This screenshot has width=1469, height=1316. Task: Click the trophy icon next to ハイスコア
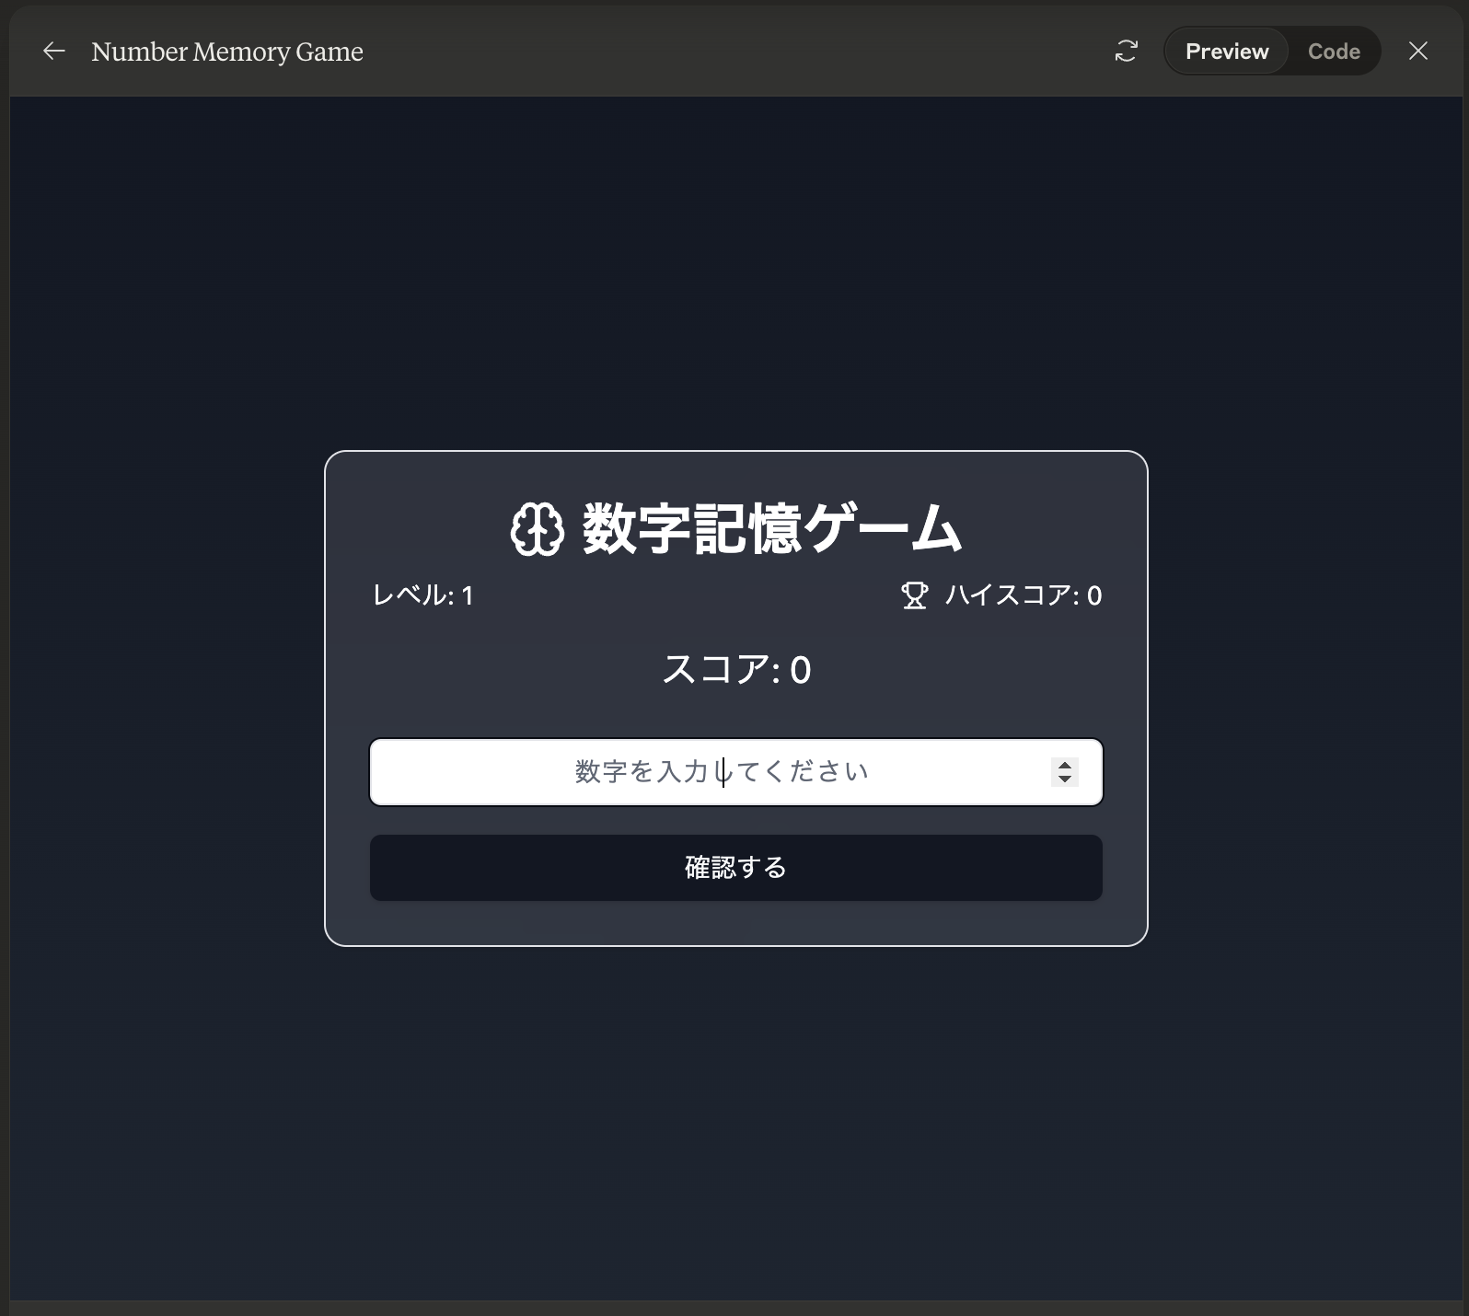pyautogui.click(x=914, y=595)
